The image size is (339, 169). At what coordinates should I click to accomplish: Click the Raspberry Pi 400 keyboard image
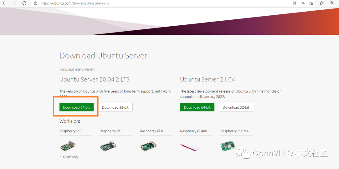(x=191, y=146)
